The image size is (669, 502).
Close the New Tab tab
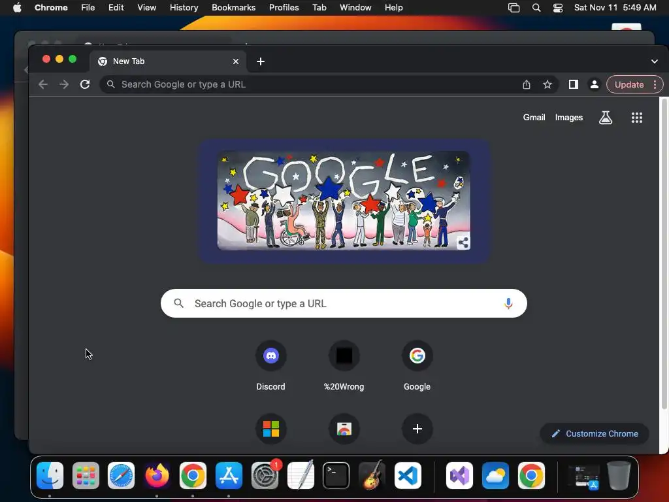[235, 61]
